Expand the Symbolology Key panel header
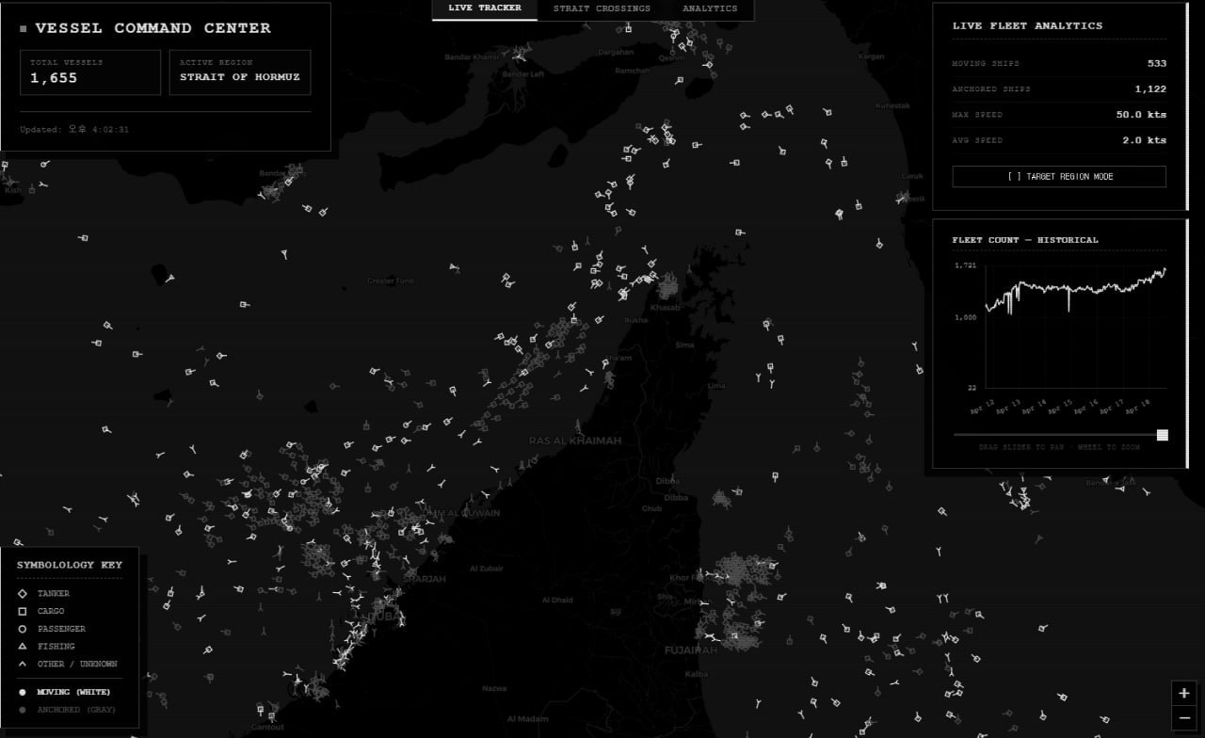This screenshot has height=738, width=1205. [70, 565]
